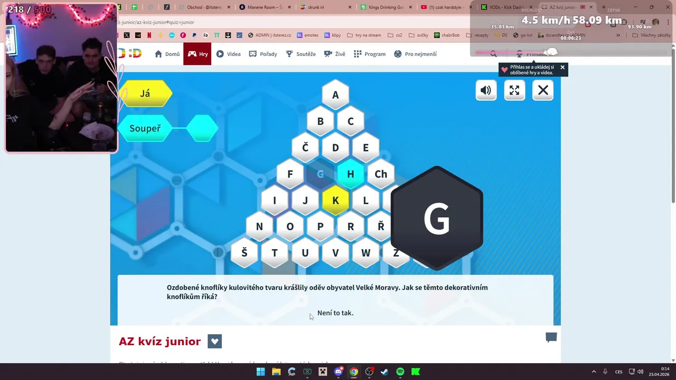
Task: Expand the cs2 bookmarks folder
Action: (395, 35)
